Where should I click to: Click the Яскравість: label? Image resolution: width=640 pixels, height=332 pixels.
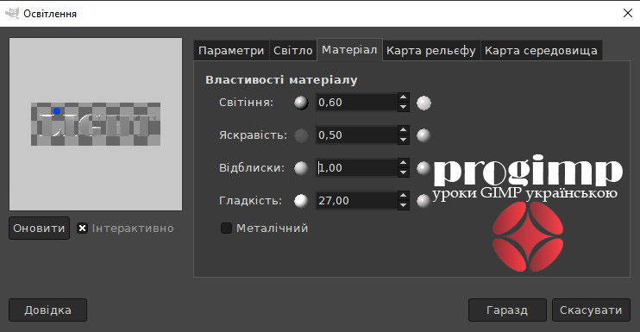[253, 135]
